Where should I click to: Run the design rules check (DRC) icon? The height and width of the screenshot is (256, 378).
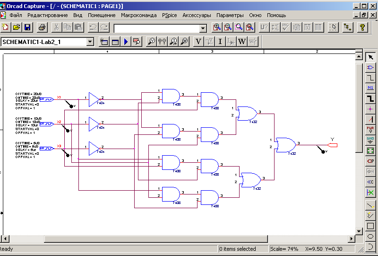(286, 27)
